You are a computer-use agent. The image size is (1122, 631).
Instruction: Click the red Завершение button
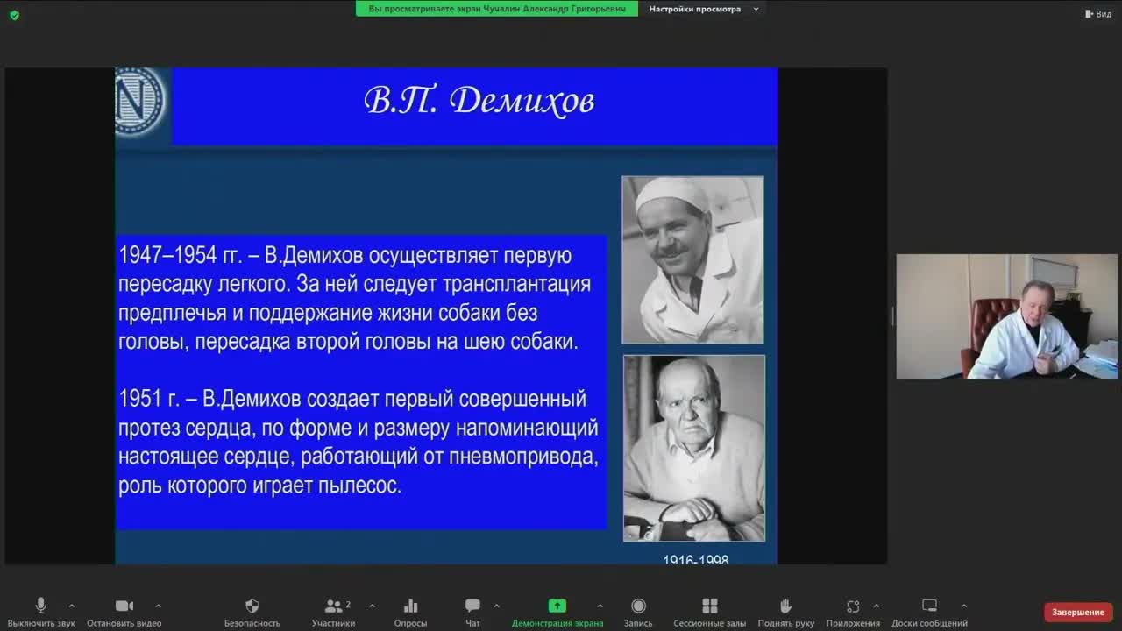coord(1077,612)
